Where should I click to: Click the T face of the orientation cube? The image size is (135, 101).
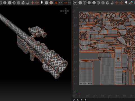coord(66,9)
